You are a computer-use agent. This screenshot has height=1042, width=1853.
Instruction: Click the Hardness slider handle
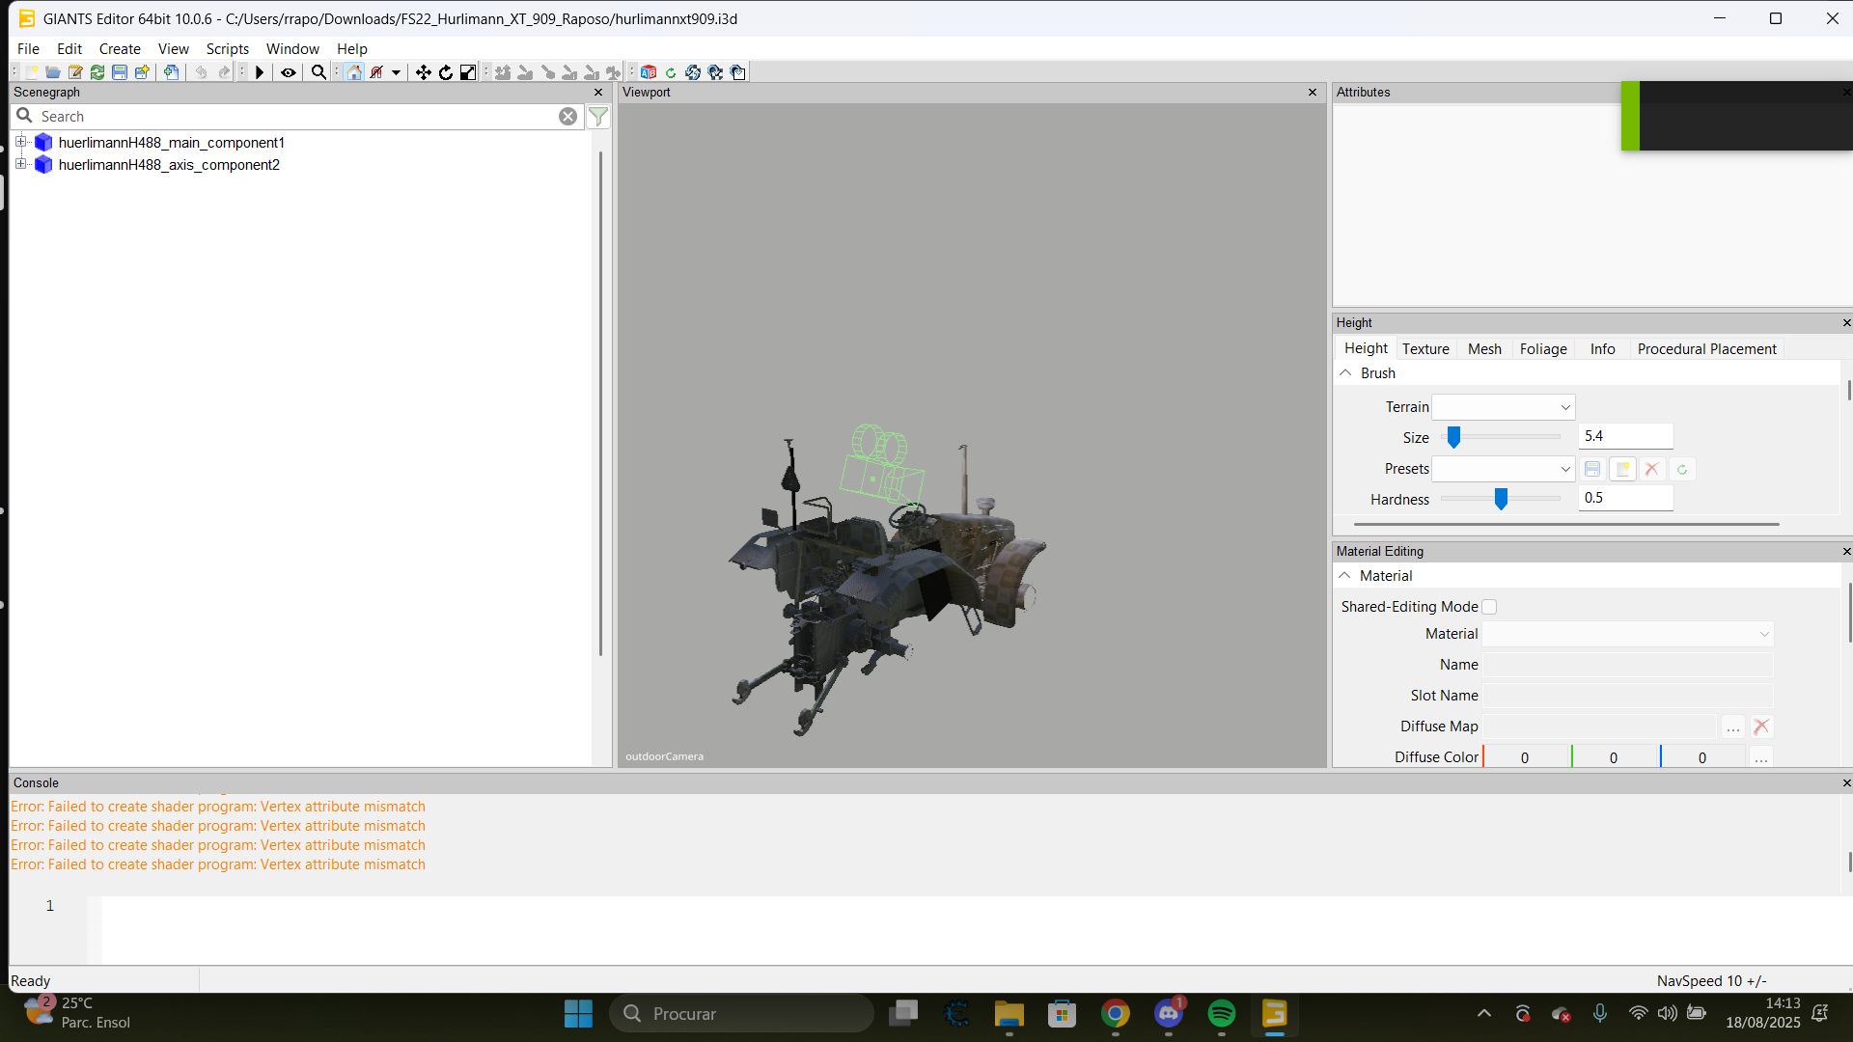(x=1501, y=499)
